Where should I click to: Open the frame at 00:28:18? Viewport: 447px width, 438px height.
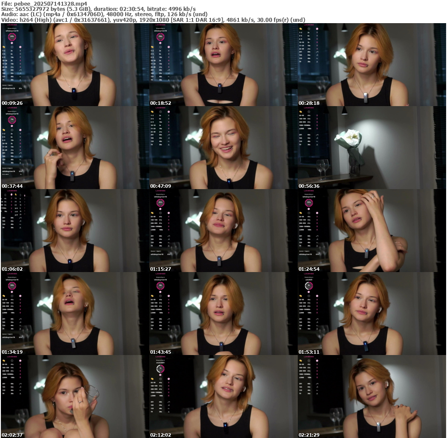(x=372, y=65)
